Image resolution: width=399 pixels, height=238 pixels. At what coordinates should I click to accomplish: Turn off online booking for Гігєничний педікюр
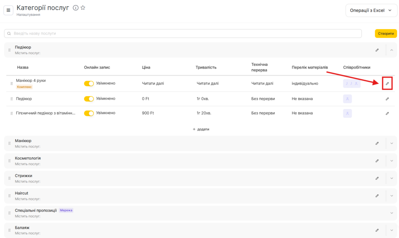point(89,113)
